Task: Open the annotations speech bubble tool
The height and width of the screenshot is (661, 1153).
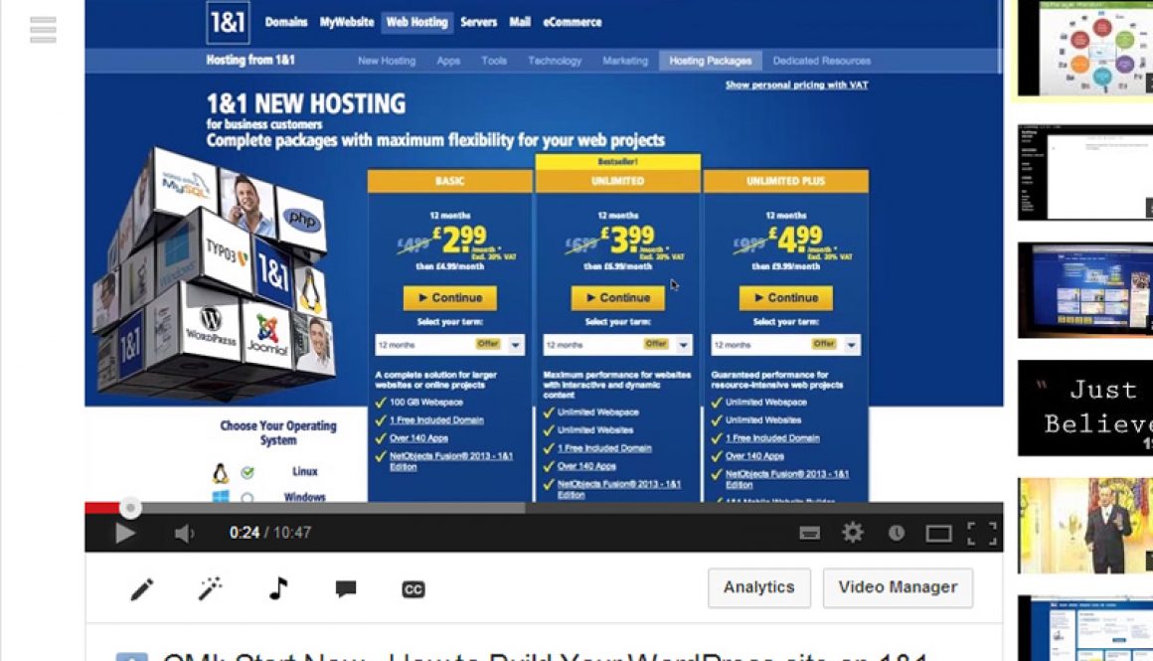Action: (346, 588)
